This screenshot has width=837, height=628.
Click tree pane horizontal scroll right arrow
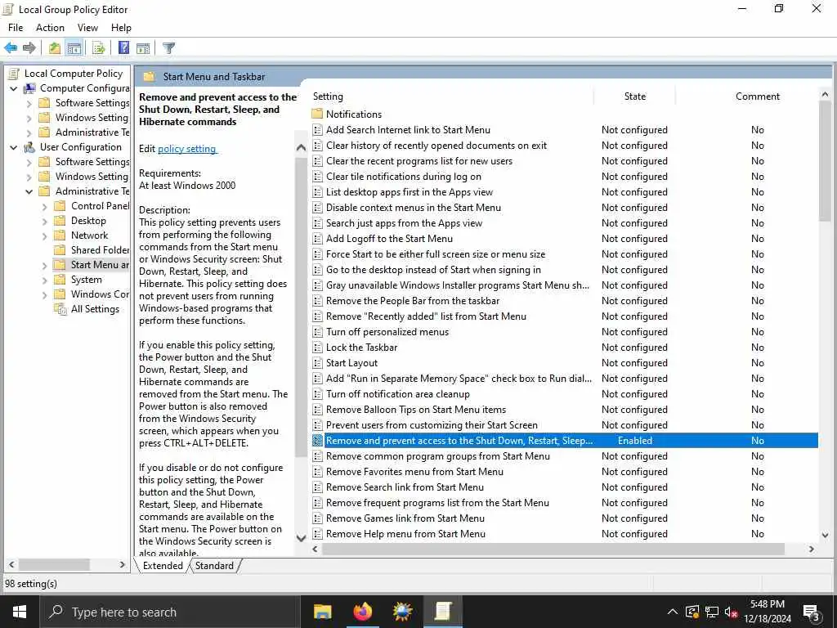click(123, 564)
